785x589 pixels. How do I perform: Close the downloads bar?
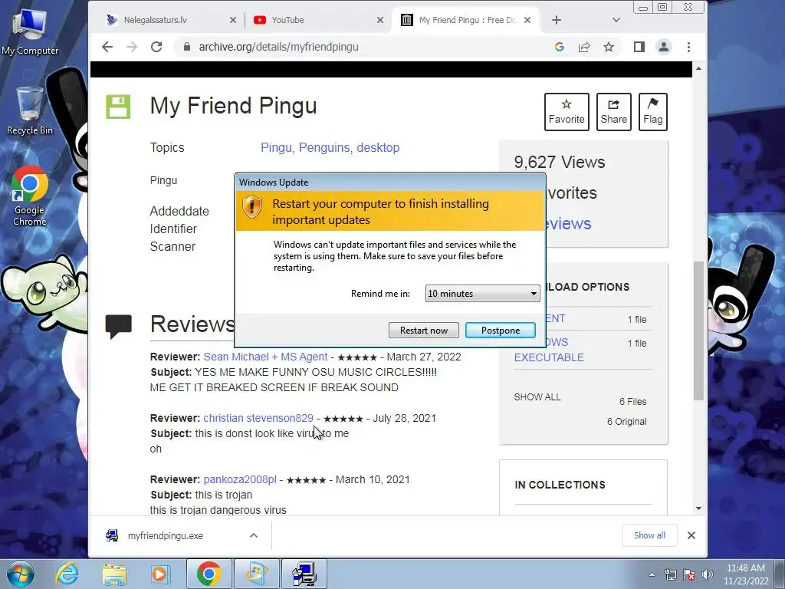click(x=691, y=535)
